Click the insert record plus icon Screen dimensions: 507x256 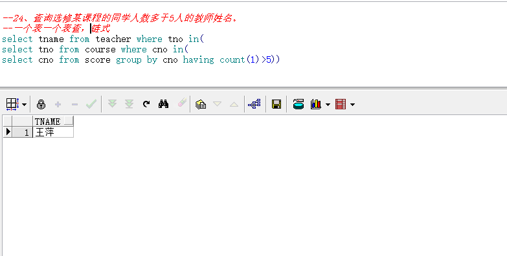[x=58, y=104]
